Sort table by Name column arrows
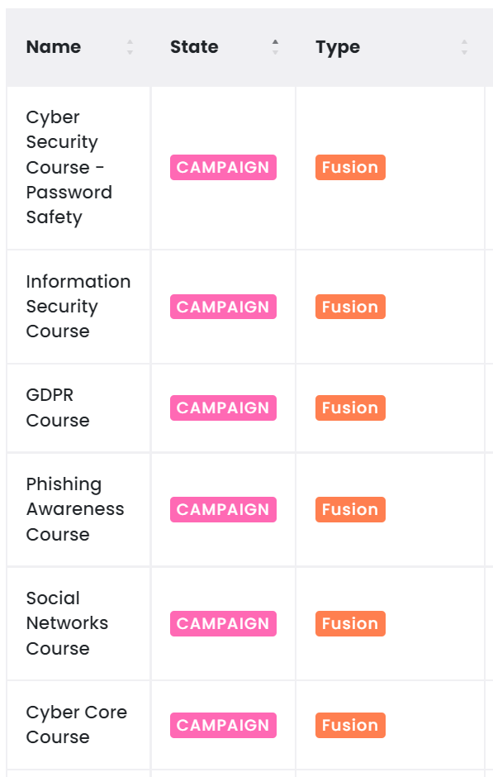Screen dimensions: 493x777 [x=130, y=47]
